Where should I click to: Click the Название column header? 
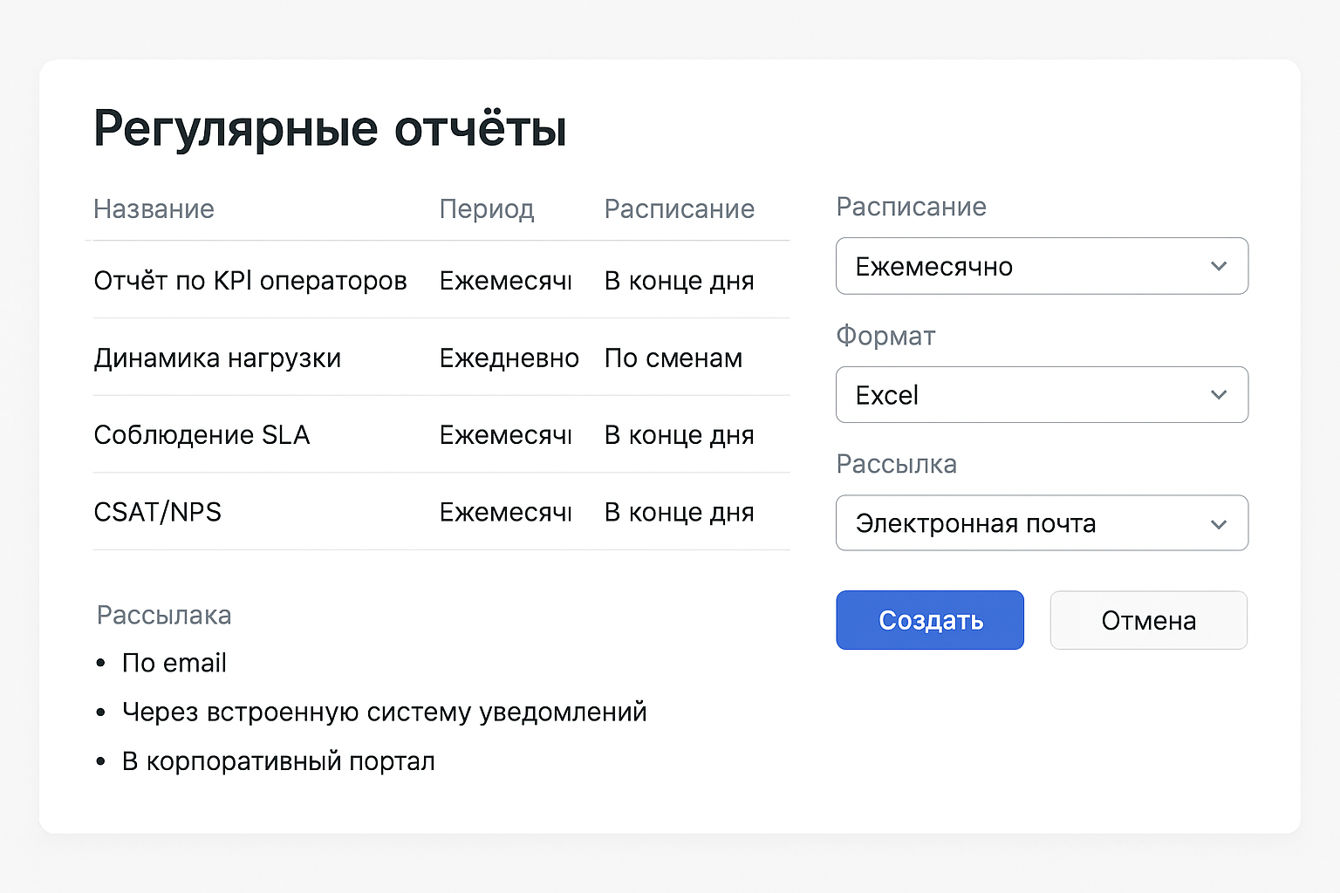pos(154,209)
